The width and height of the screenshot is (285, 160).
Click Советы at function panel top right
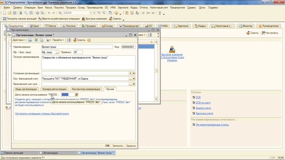[x=252, y=33]
